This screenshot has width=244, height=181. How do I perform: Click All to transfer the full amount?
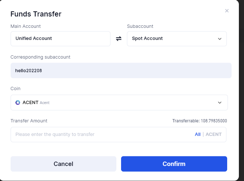pyautogui.click(x=198, y=134)
